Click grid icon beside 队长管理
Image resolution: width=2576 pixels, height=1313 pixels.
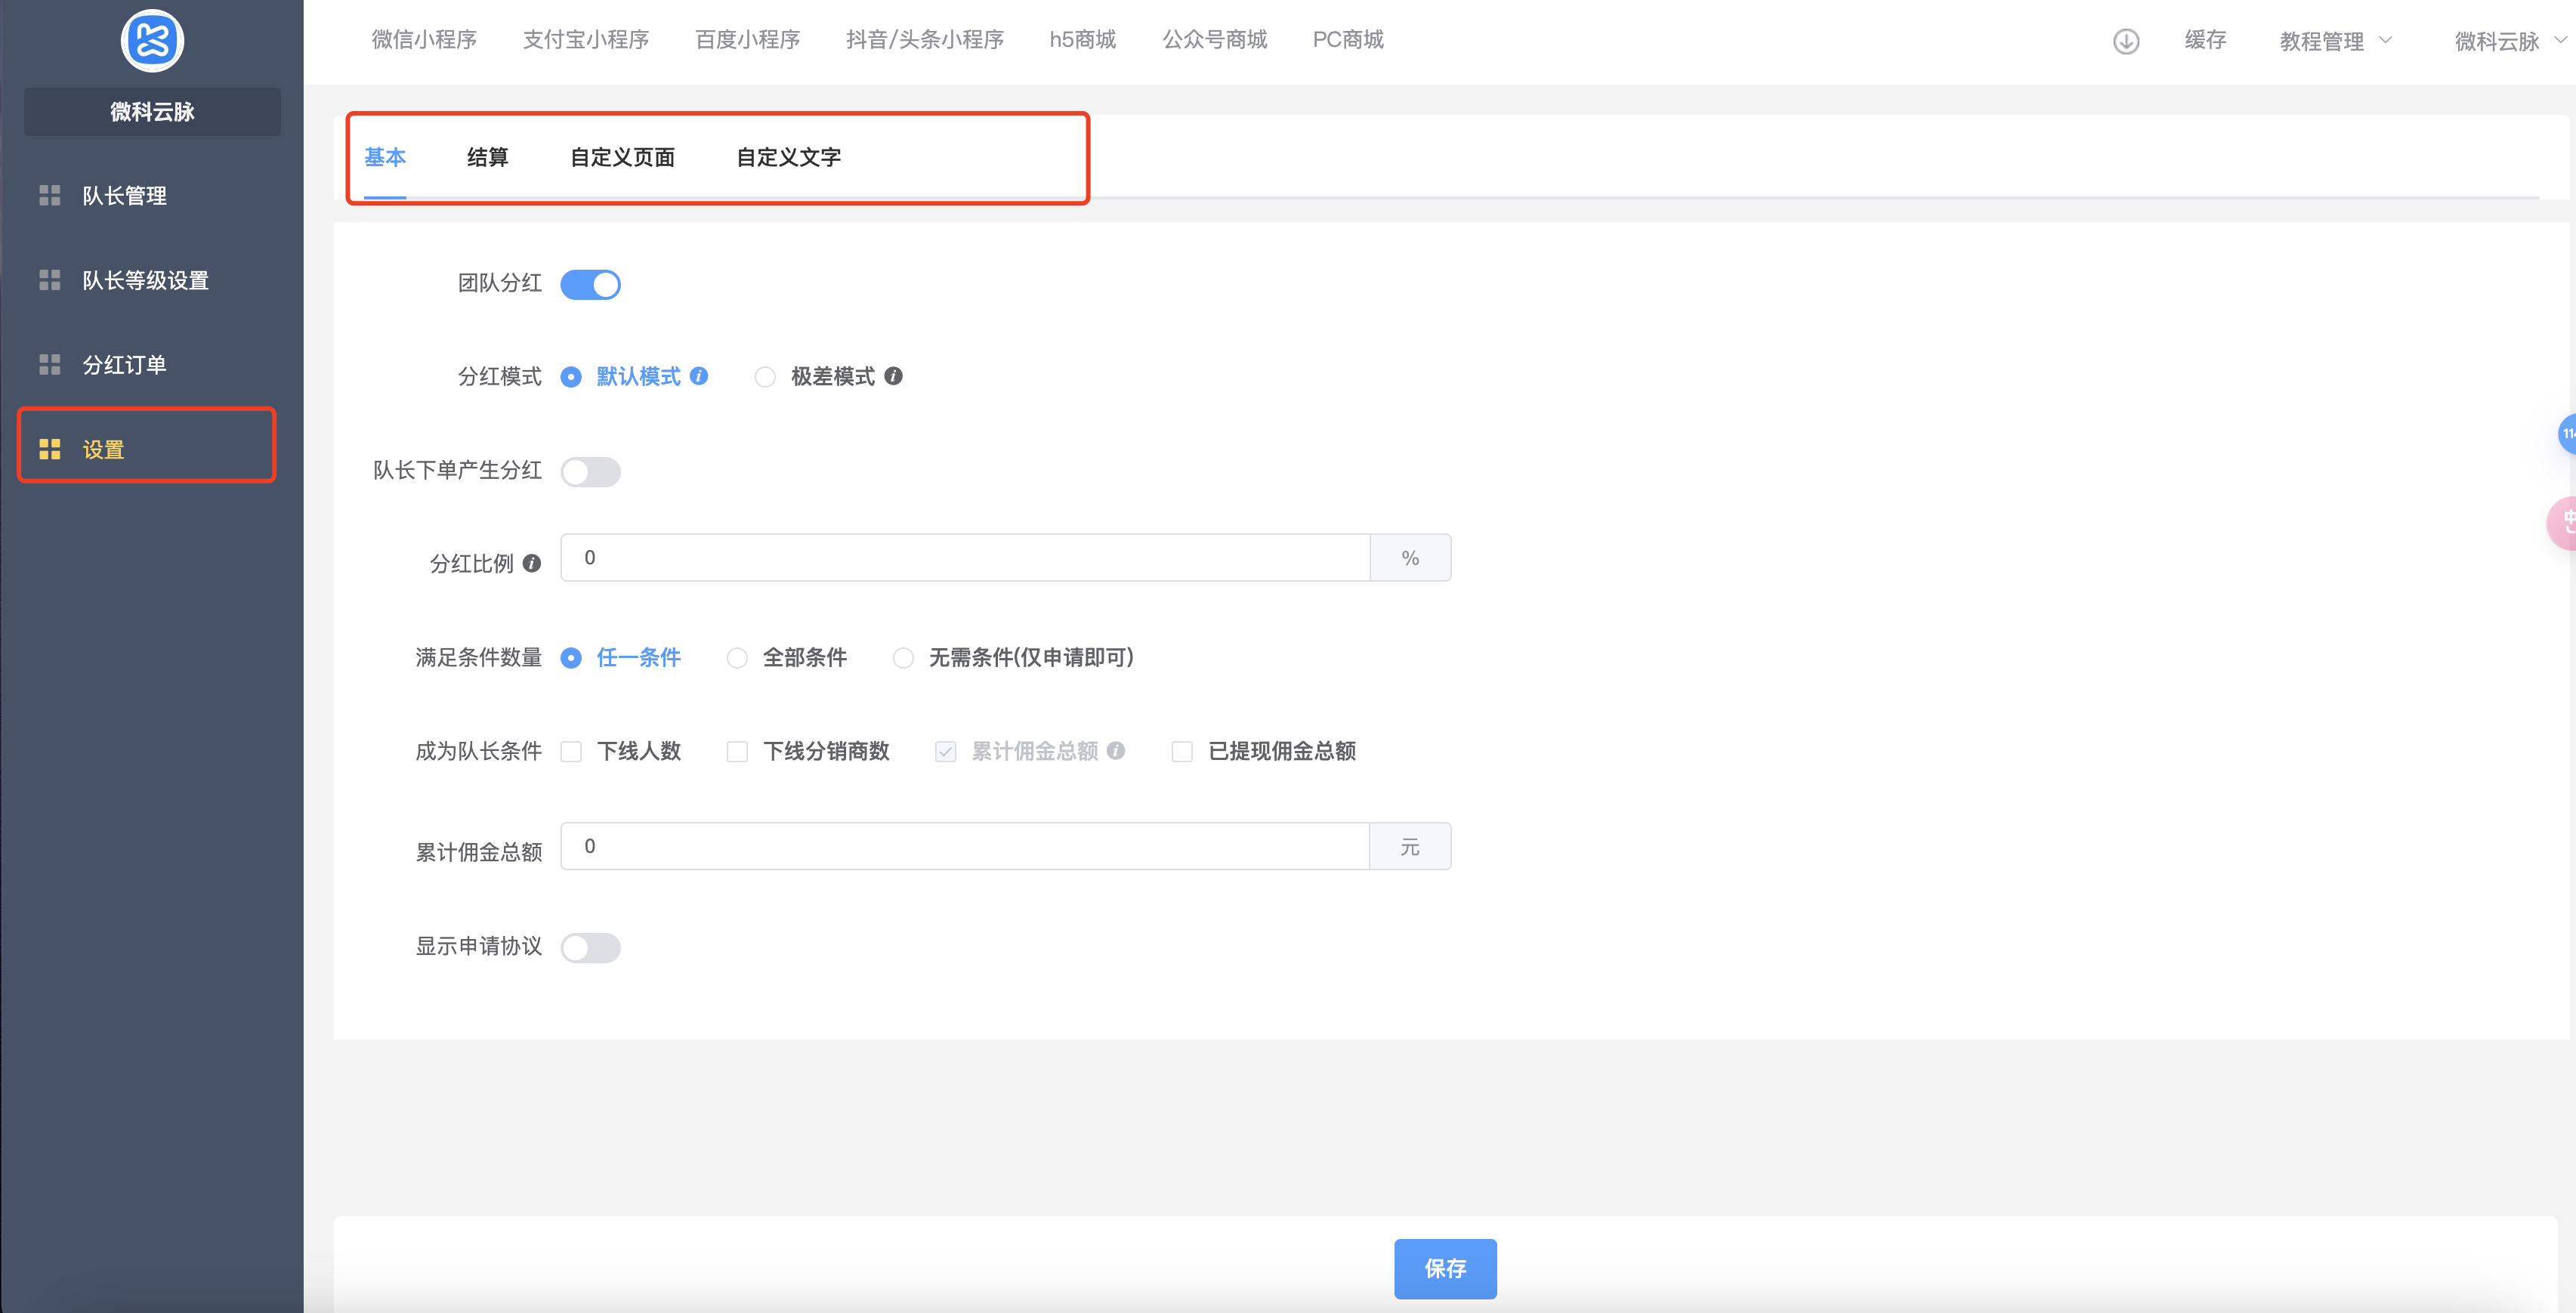(50, 195)
